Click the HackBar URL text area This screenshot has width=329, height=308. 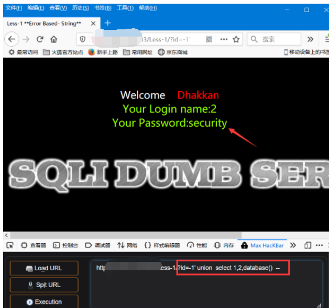click(x=207, y=284)
